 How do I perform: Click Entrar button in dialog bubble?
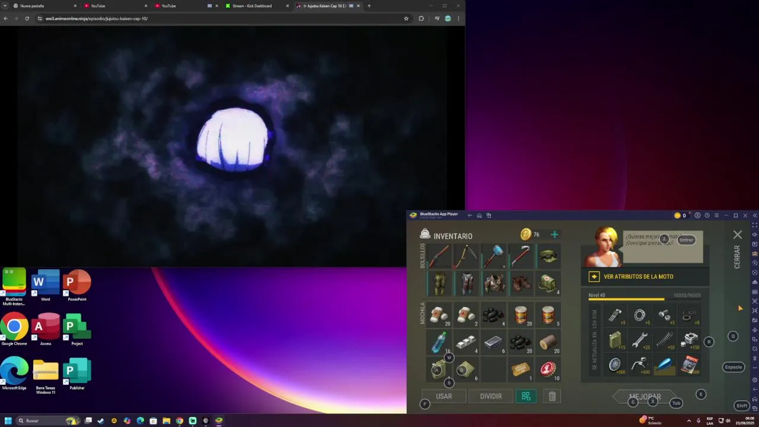pyautogui.click(x=686, y=240)
